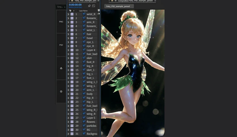
Task: Click the layer icon for hip_R
Action: click(84, 98)
